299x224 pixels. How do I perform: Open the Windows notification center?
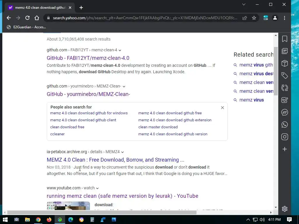click(x=289, y=220)
